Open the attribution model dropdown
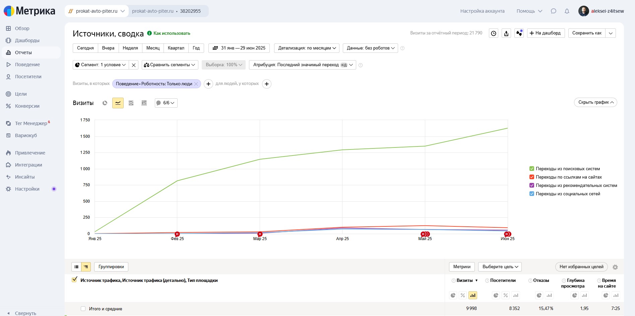Image resolution: width=635 pixels, height=316 pixels. pos(302,65)
